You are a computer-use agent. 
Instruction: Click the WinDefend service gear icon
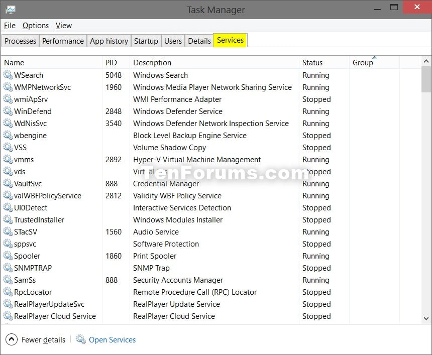coord(8,111)
